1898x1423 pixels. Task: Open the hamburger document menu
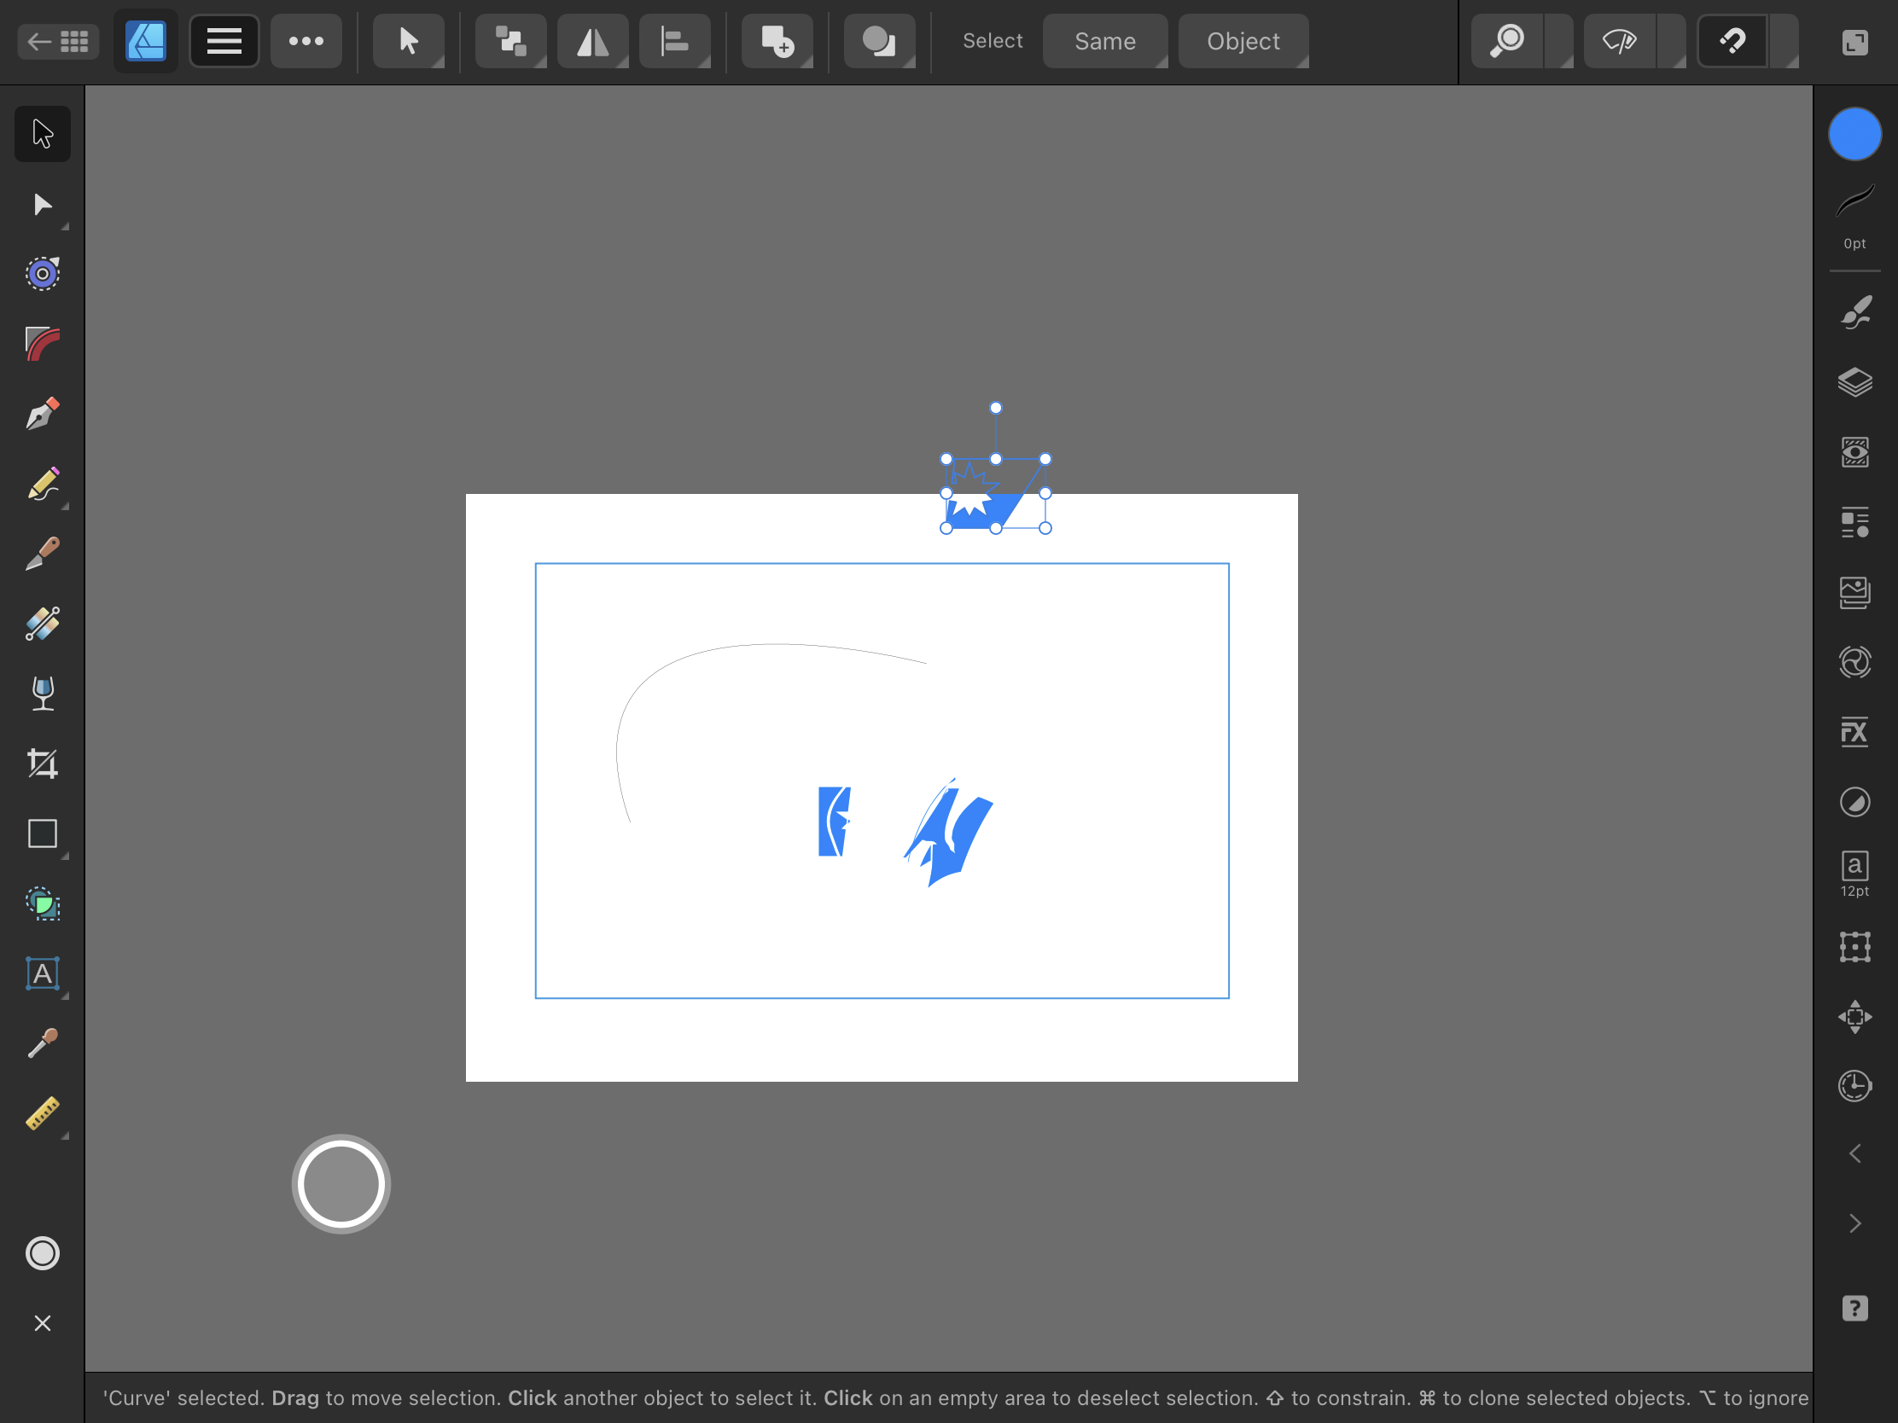click(224, 41)
